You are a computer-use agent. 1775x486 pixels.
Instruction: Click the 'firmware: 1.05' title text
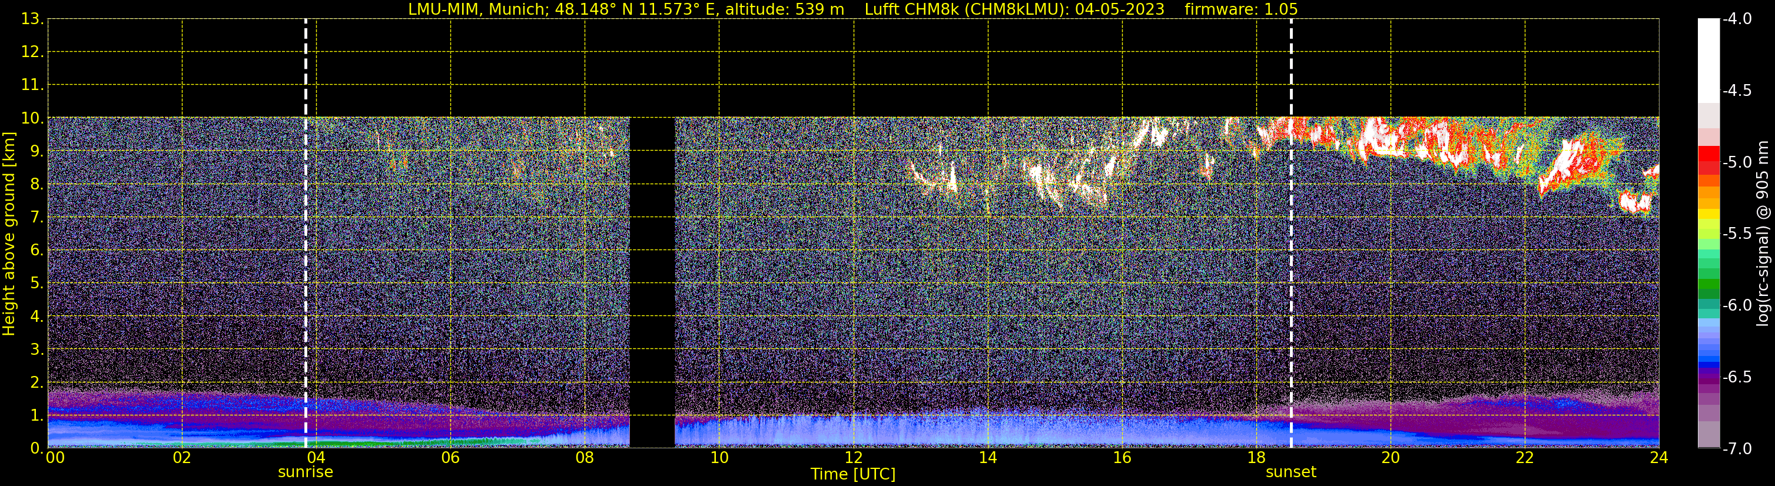1241,9
